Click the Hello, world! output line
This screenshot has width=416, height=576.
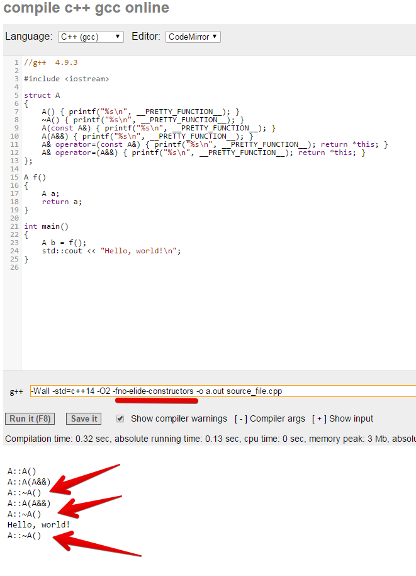click(38, 524)
